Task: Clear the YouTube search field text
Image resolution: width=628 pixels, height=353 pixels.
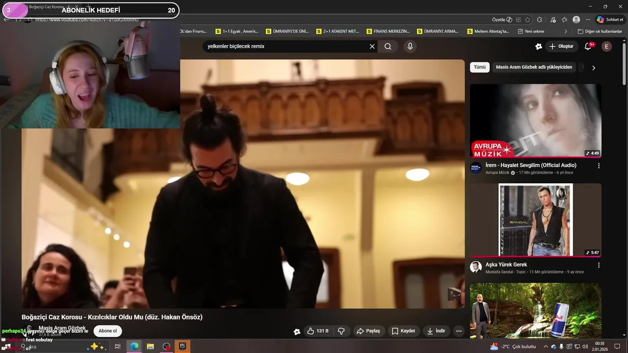Action: coord(372,47)
